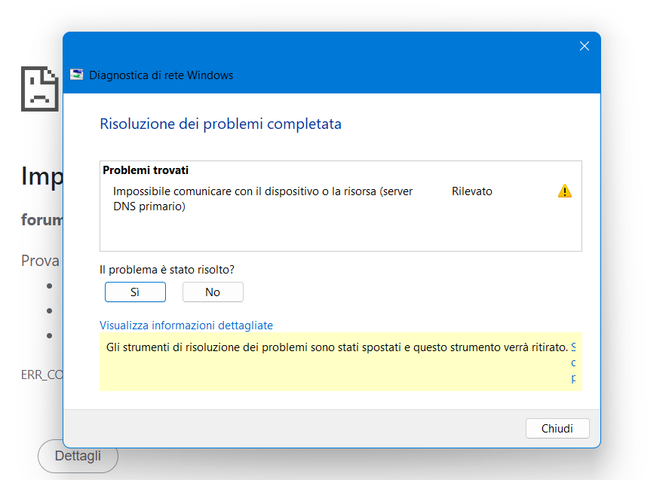Click the 'Rilevato' status text
The image size is (672, 480).
[472, 191]
